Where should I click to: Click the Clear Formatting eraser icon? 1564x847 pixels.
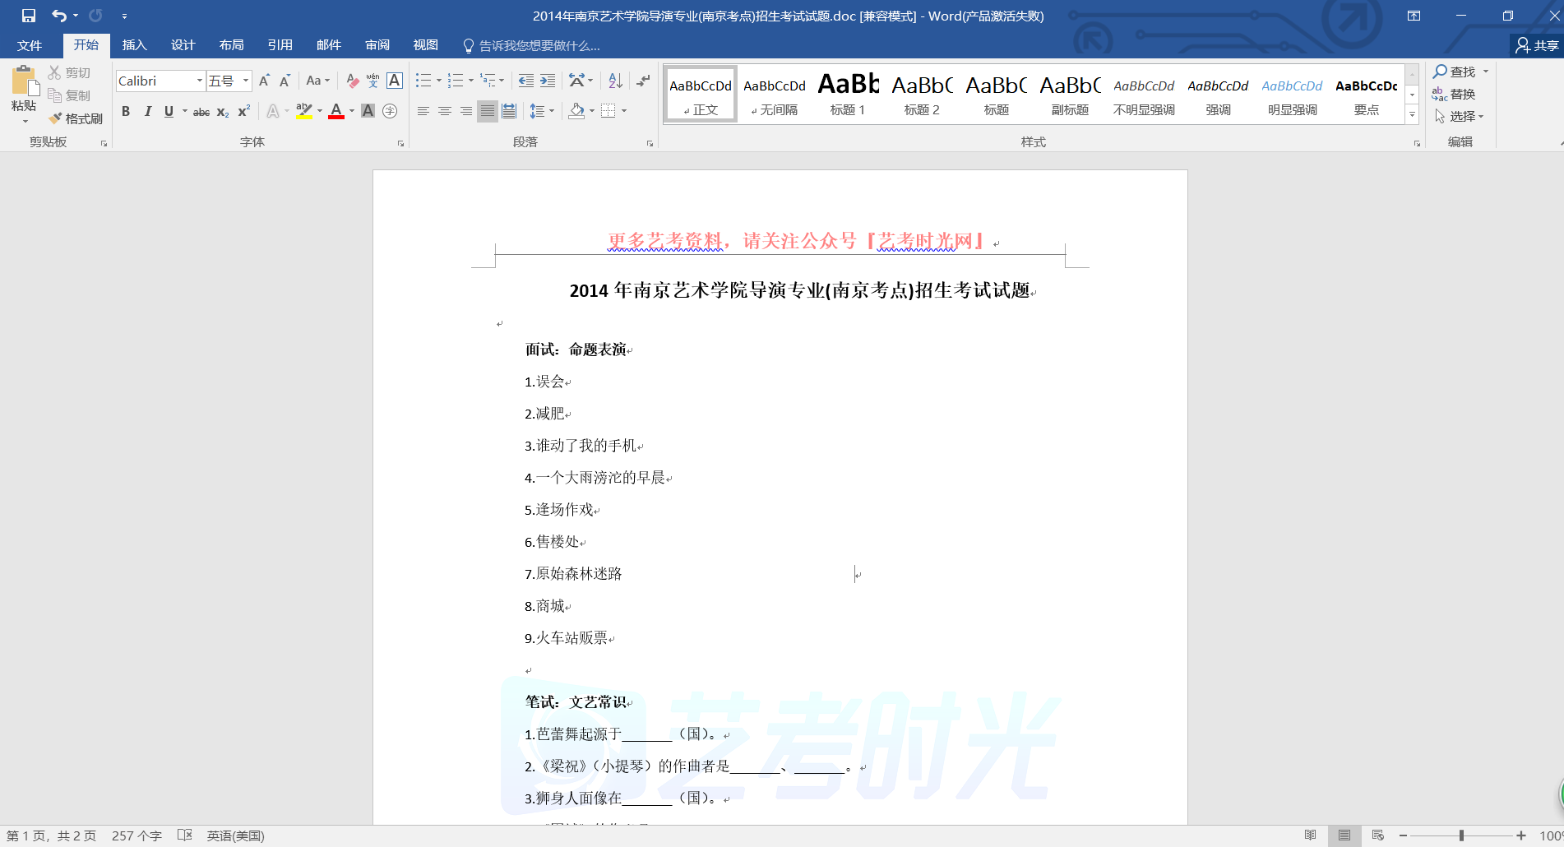(x=352, y=81)
